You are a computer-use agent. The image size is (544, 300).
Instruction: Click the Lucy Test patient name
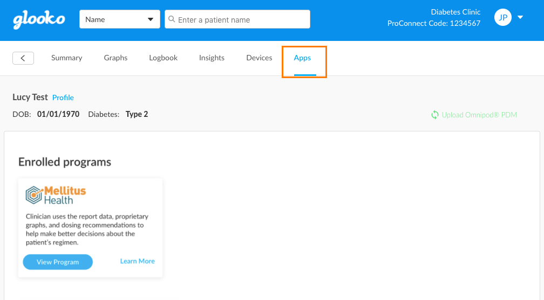pos(30,97)
